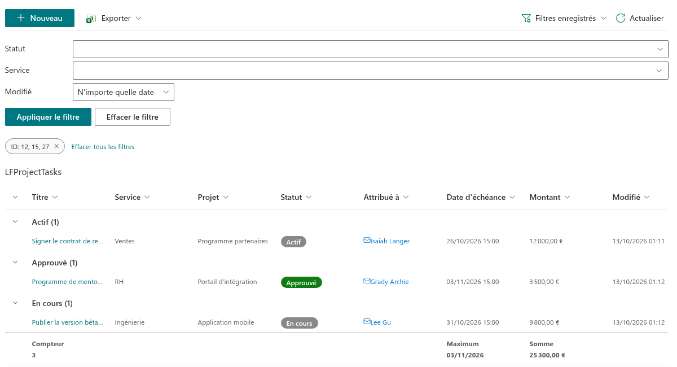Click the green Approuvé status badge
677x367 pixels.
(x=301, y=282)
